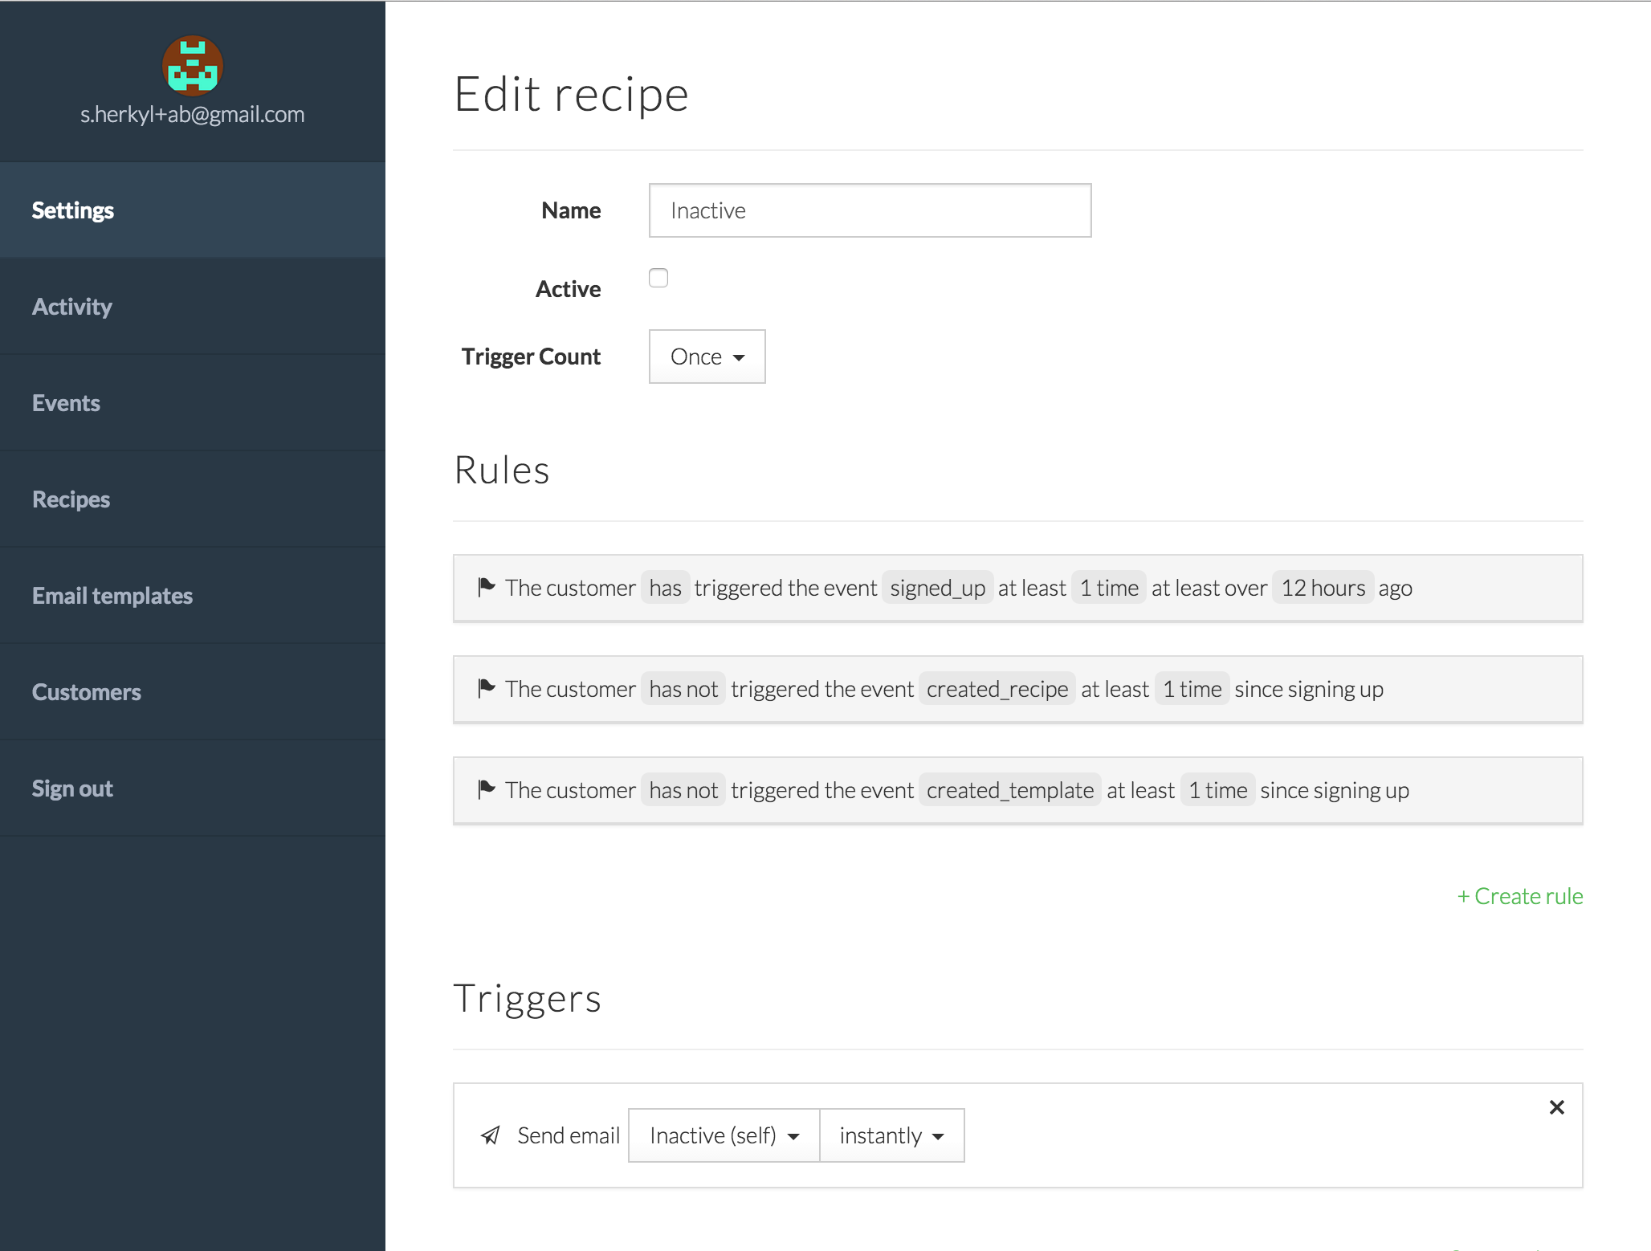
Task: Click the + Create rule link
Action: (1519, 896)
